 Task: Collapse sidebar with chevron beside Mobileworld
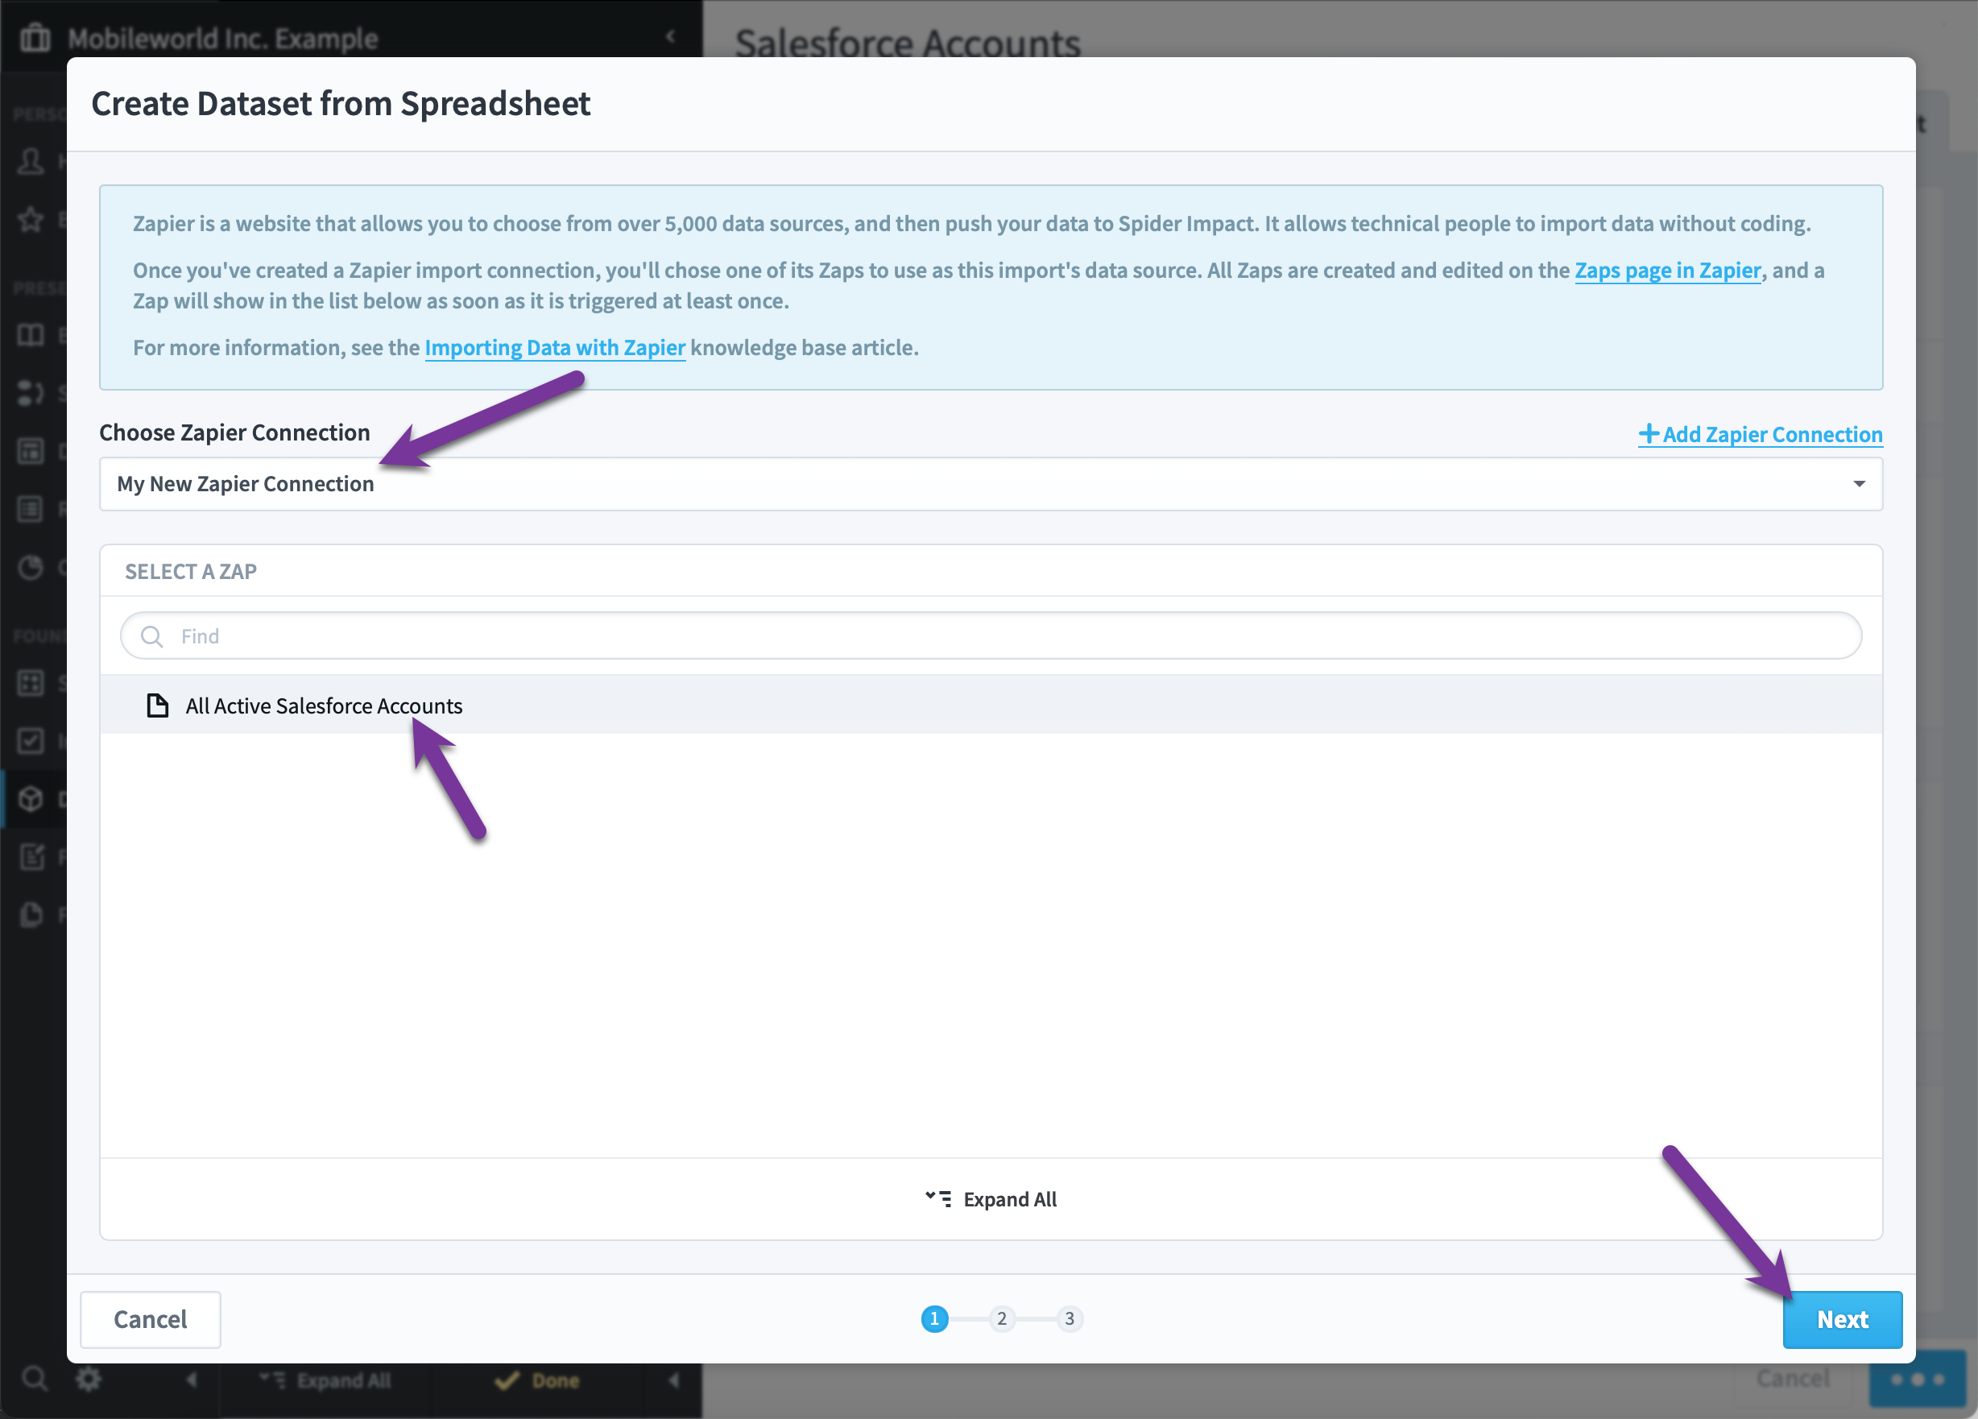670,35
